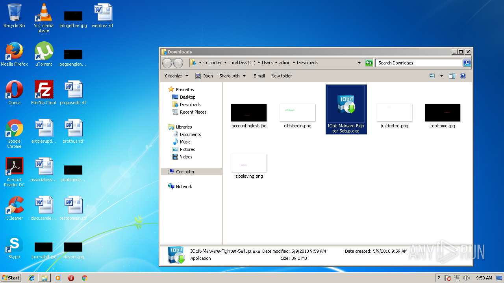The image size is (504, 283).
Task: Click E-mail in the toolbar
Action: click(x=259, y=76)
